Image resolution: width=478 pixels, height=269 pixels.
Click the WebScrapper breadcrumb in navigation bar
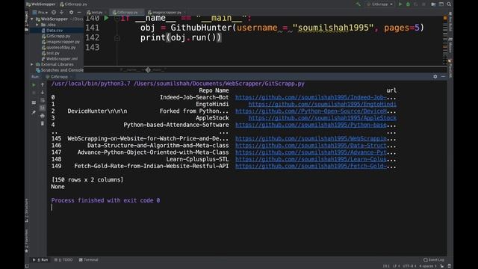[x=41, y=4]
